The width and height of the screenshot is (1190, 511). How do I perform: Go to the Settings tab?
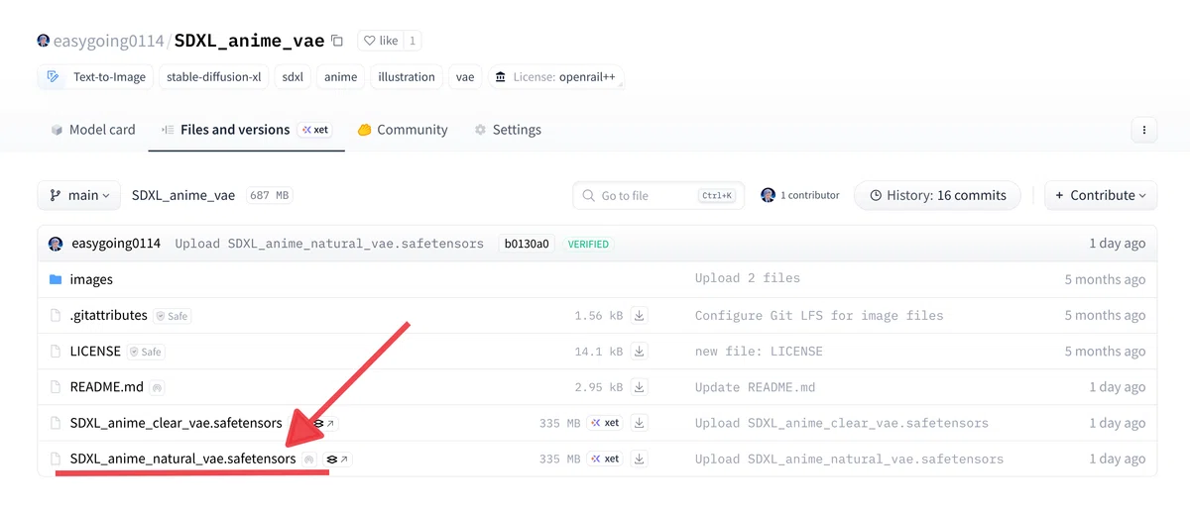508,130
